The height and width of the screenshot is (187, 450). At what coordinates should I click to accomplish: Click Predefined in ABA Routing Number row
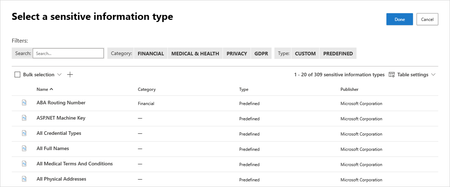tap(250, 104)
